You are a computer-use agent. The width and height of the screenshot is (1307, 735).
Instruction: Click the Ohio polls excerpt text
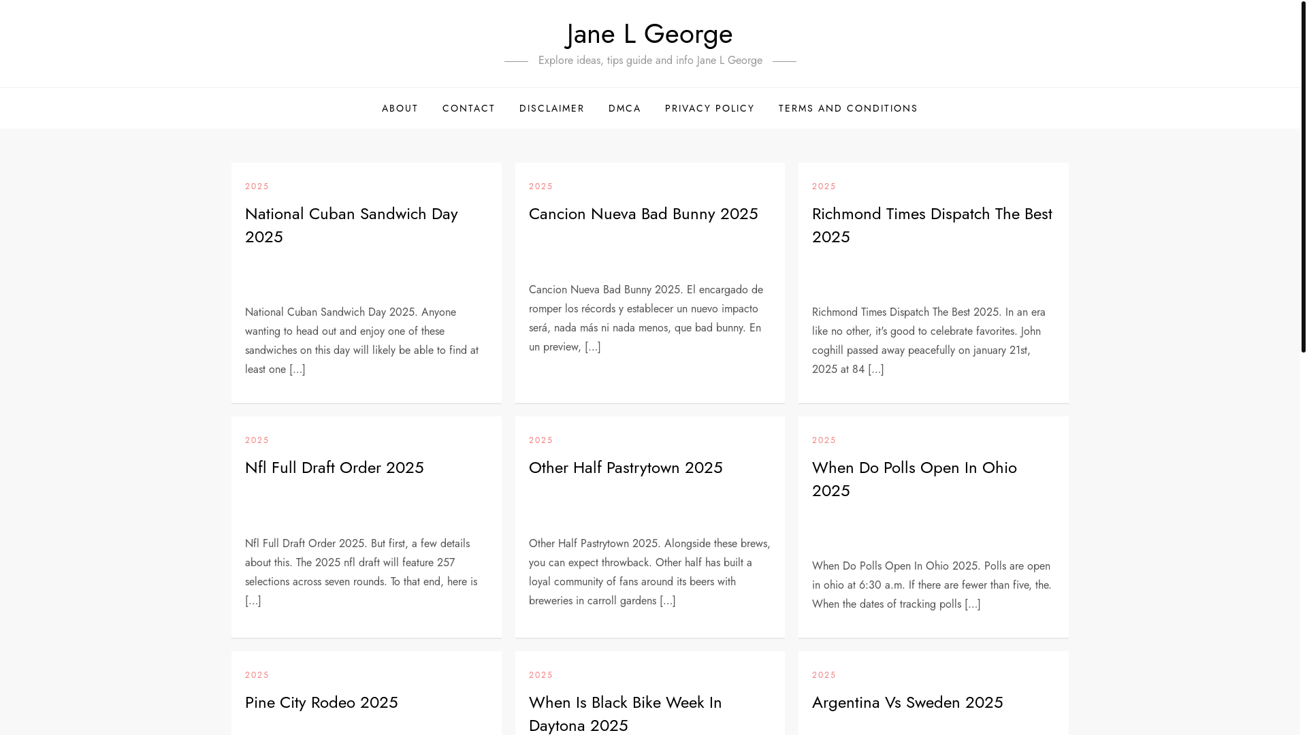[931, 585]
